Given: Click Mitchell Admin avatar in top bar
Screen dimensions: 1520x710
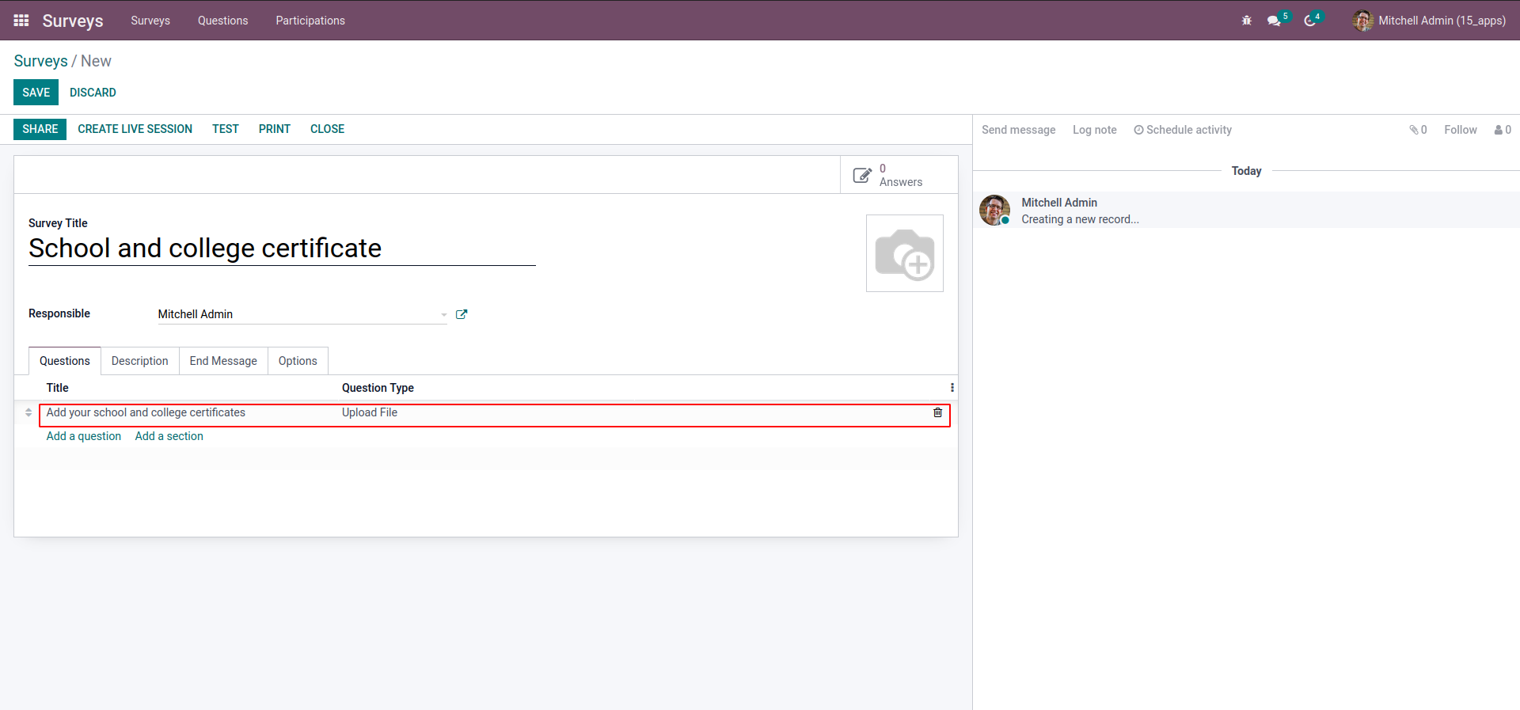Looking at the screenshot, I should tap(1362, 21).
